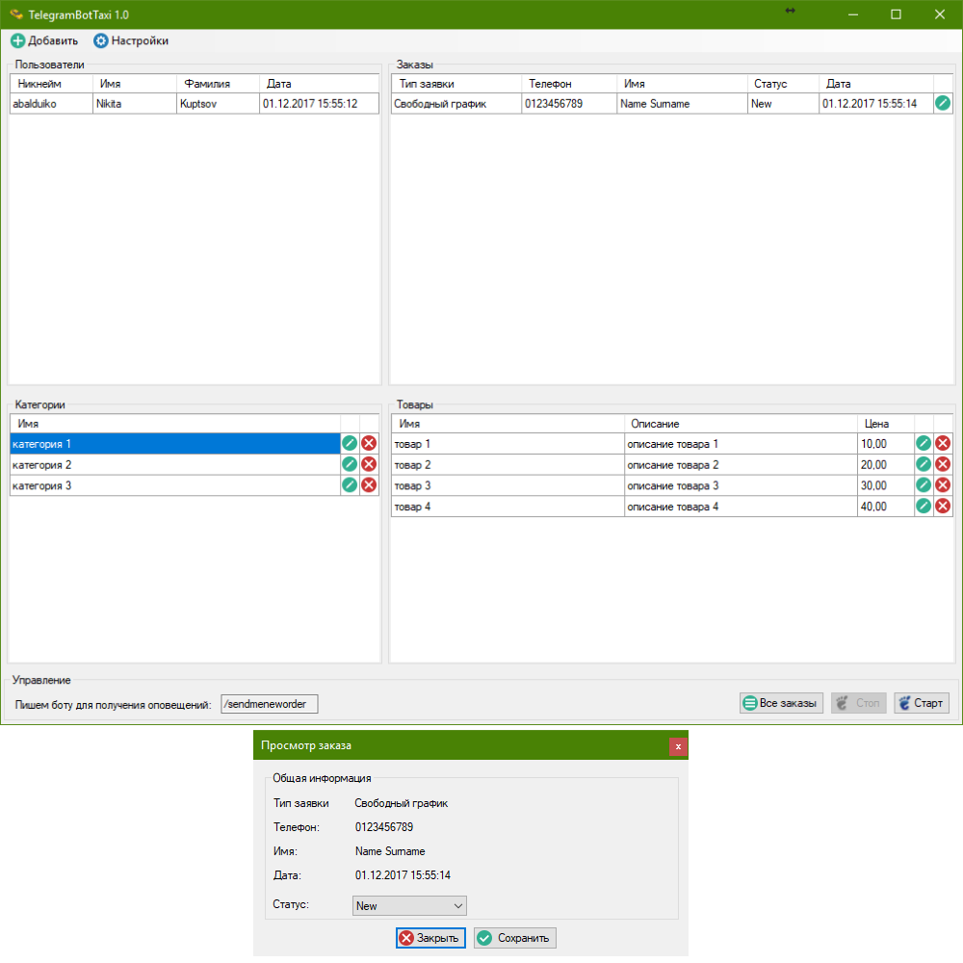963x963 pixels.
Task: Open Настройки from the toolbar
Action: coord(131,41)
